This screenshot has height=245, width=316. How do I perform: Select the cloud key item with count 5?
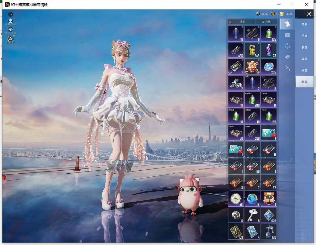click(252, 216)
